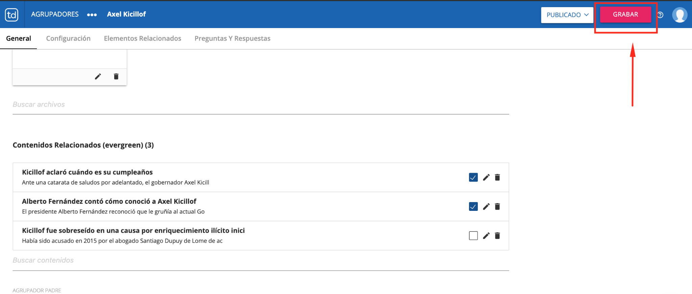Check the Kicillof sobreseído item checkbox
Screen dimensions: 692x294
point(473,236)
